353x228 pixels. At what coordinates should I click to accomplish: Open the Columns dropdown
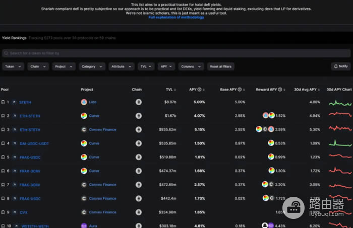click(191, 66)
